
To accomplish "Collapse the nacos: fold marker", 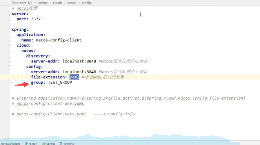I will point(10,51).
